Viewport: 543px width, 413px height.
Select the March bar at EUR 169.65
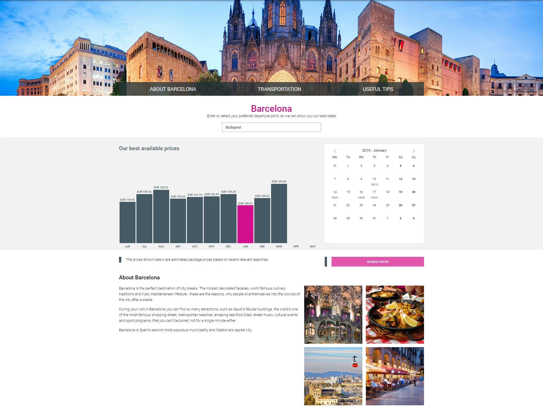pos(279,213)
